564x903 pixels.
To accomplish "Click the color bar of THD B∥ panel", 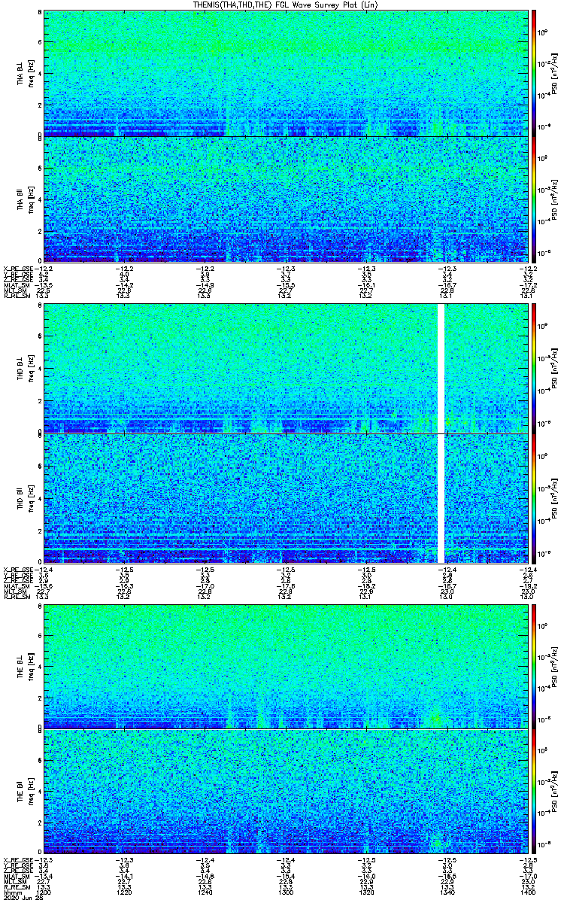I will click(x=534, y=498).
